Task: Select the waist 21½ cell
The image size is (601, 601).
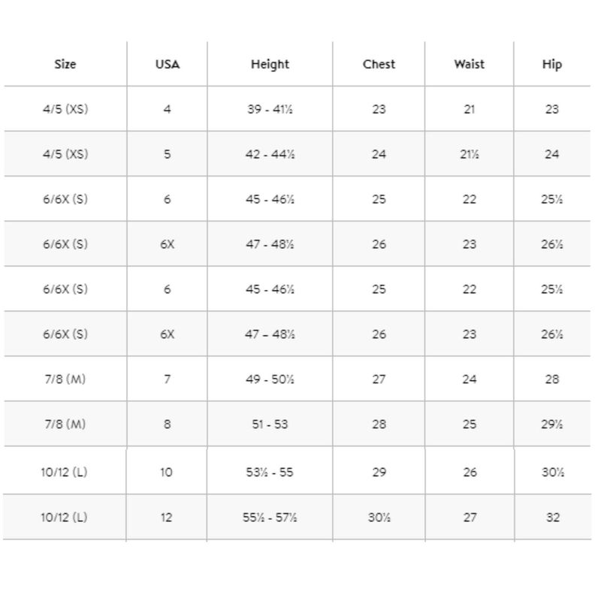Action: pyautogui.click(x=469, y=154)
